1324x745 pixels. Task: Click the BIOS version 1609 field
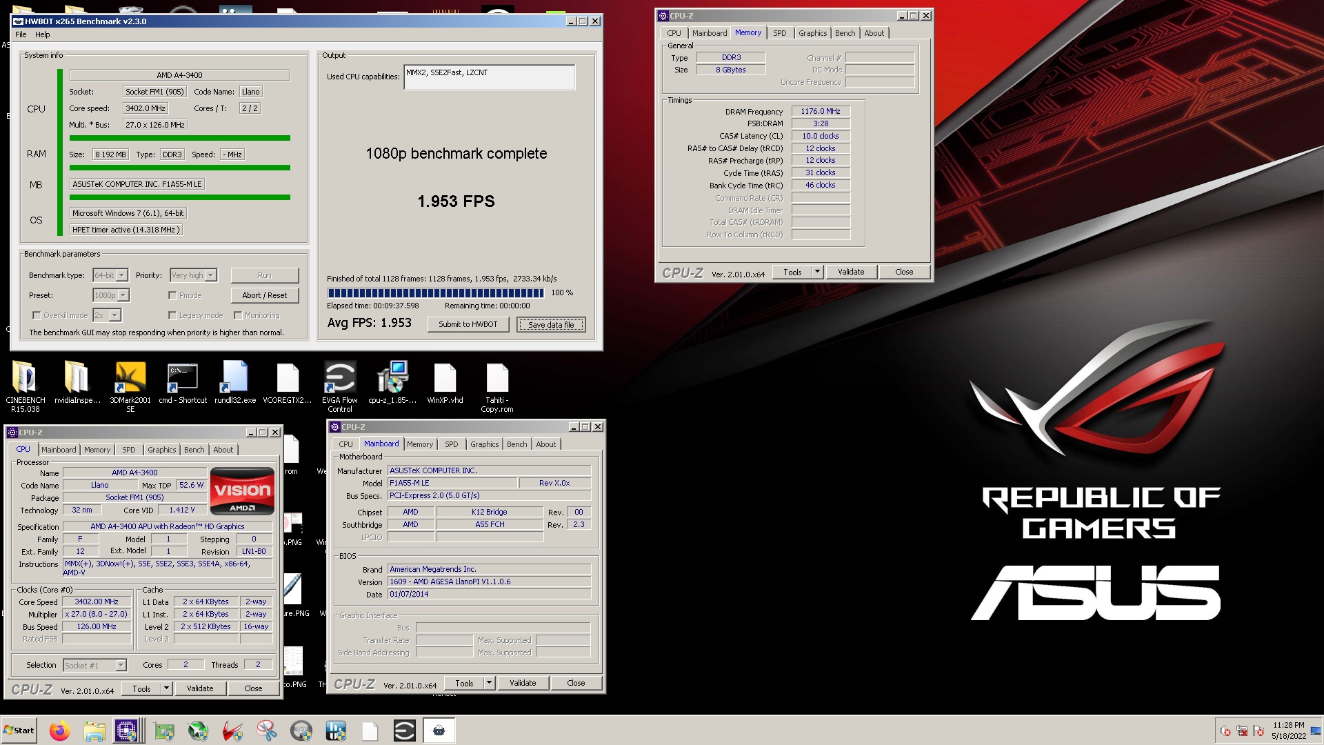[489, 582]
